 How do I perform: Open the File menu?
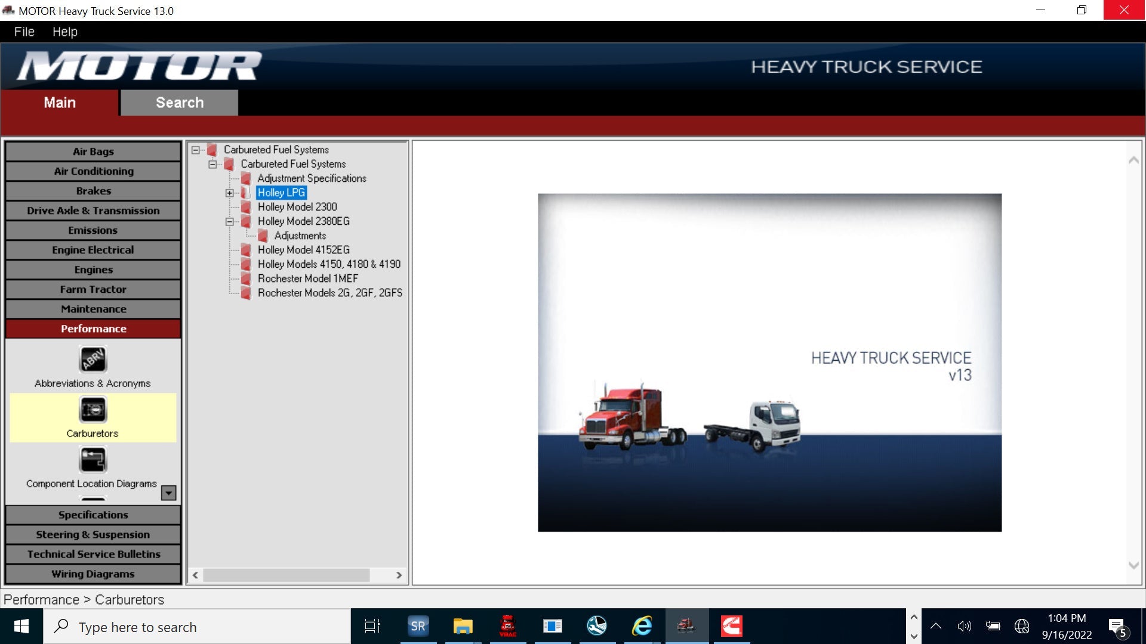[24, 32]
